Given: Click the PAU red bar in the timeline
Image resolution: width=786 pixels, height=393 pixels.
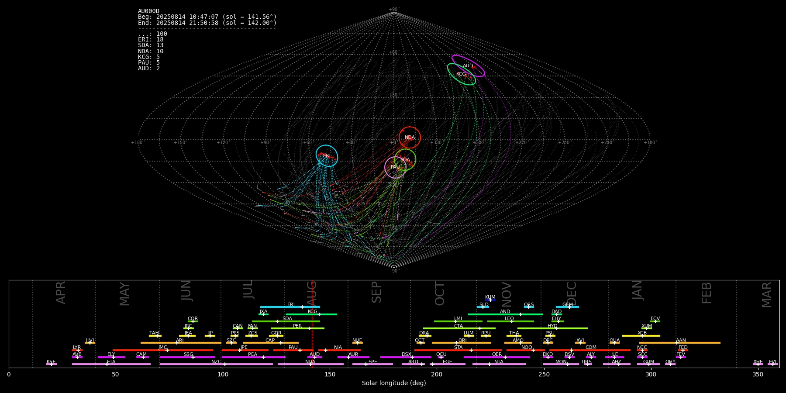Looking at the screenshot, I should pos(293,350).
